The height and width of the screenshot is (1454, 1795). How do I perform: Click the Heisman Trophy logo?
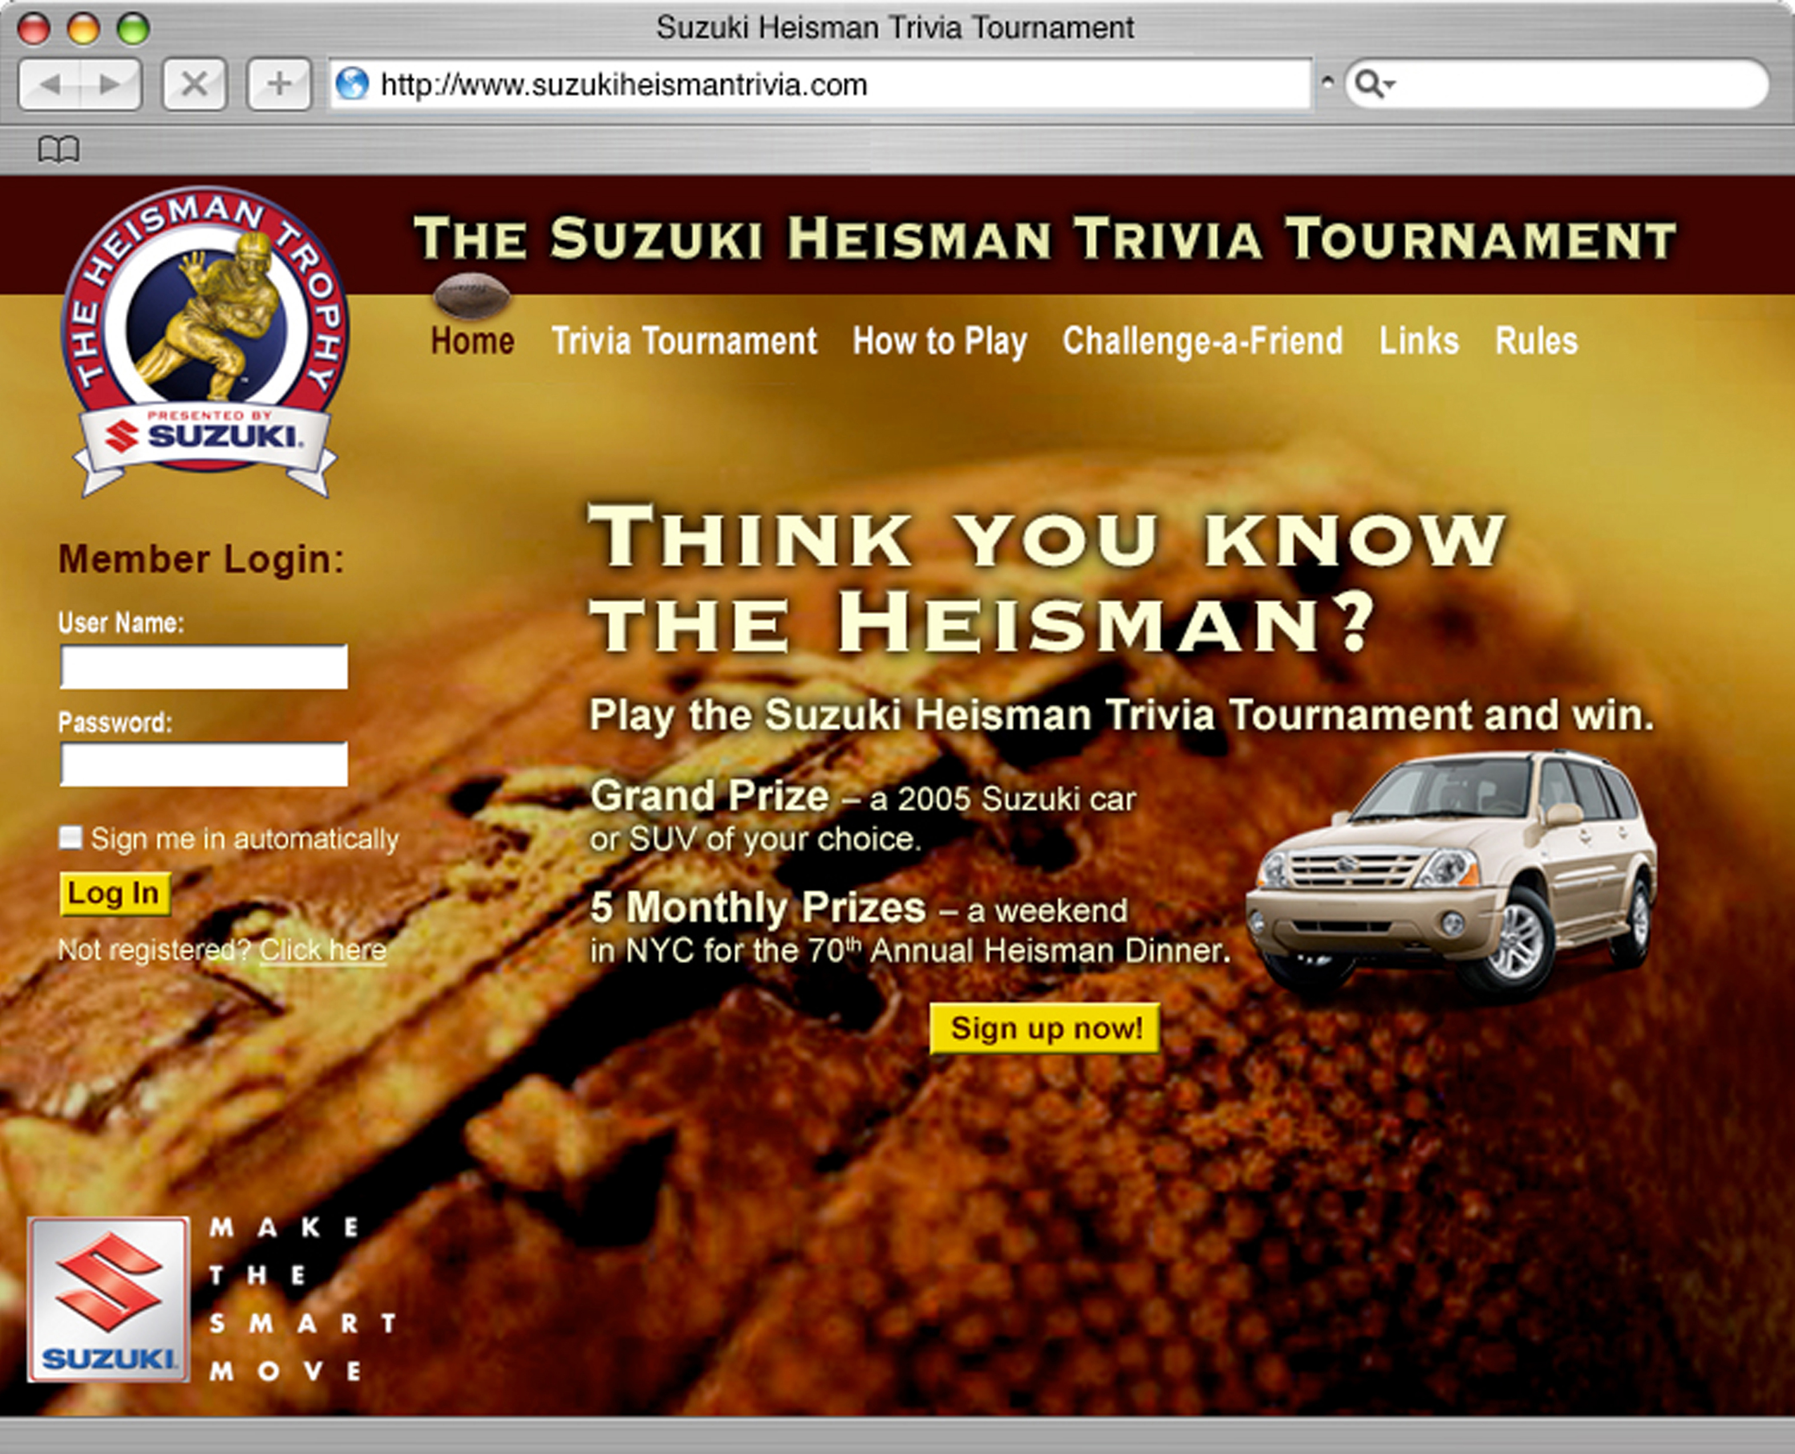pos(205,342)
